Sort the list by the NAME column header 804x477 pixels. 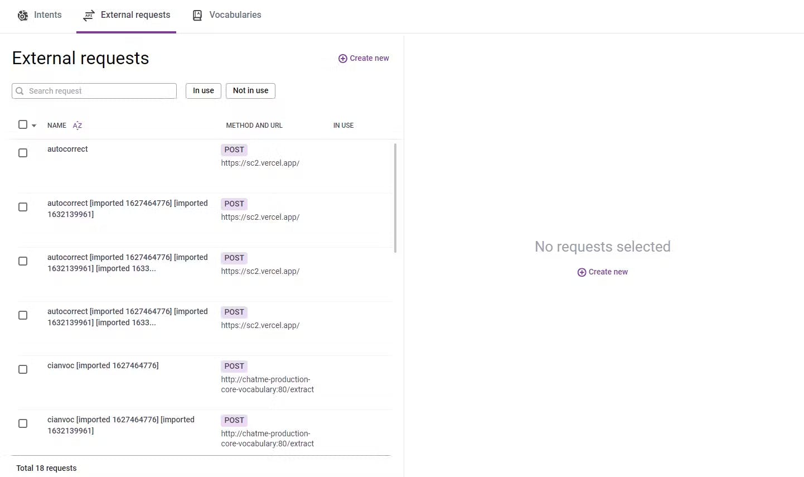tap(57, 126)
